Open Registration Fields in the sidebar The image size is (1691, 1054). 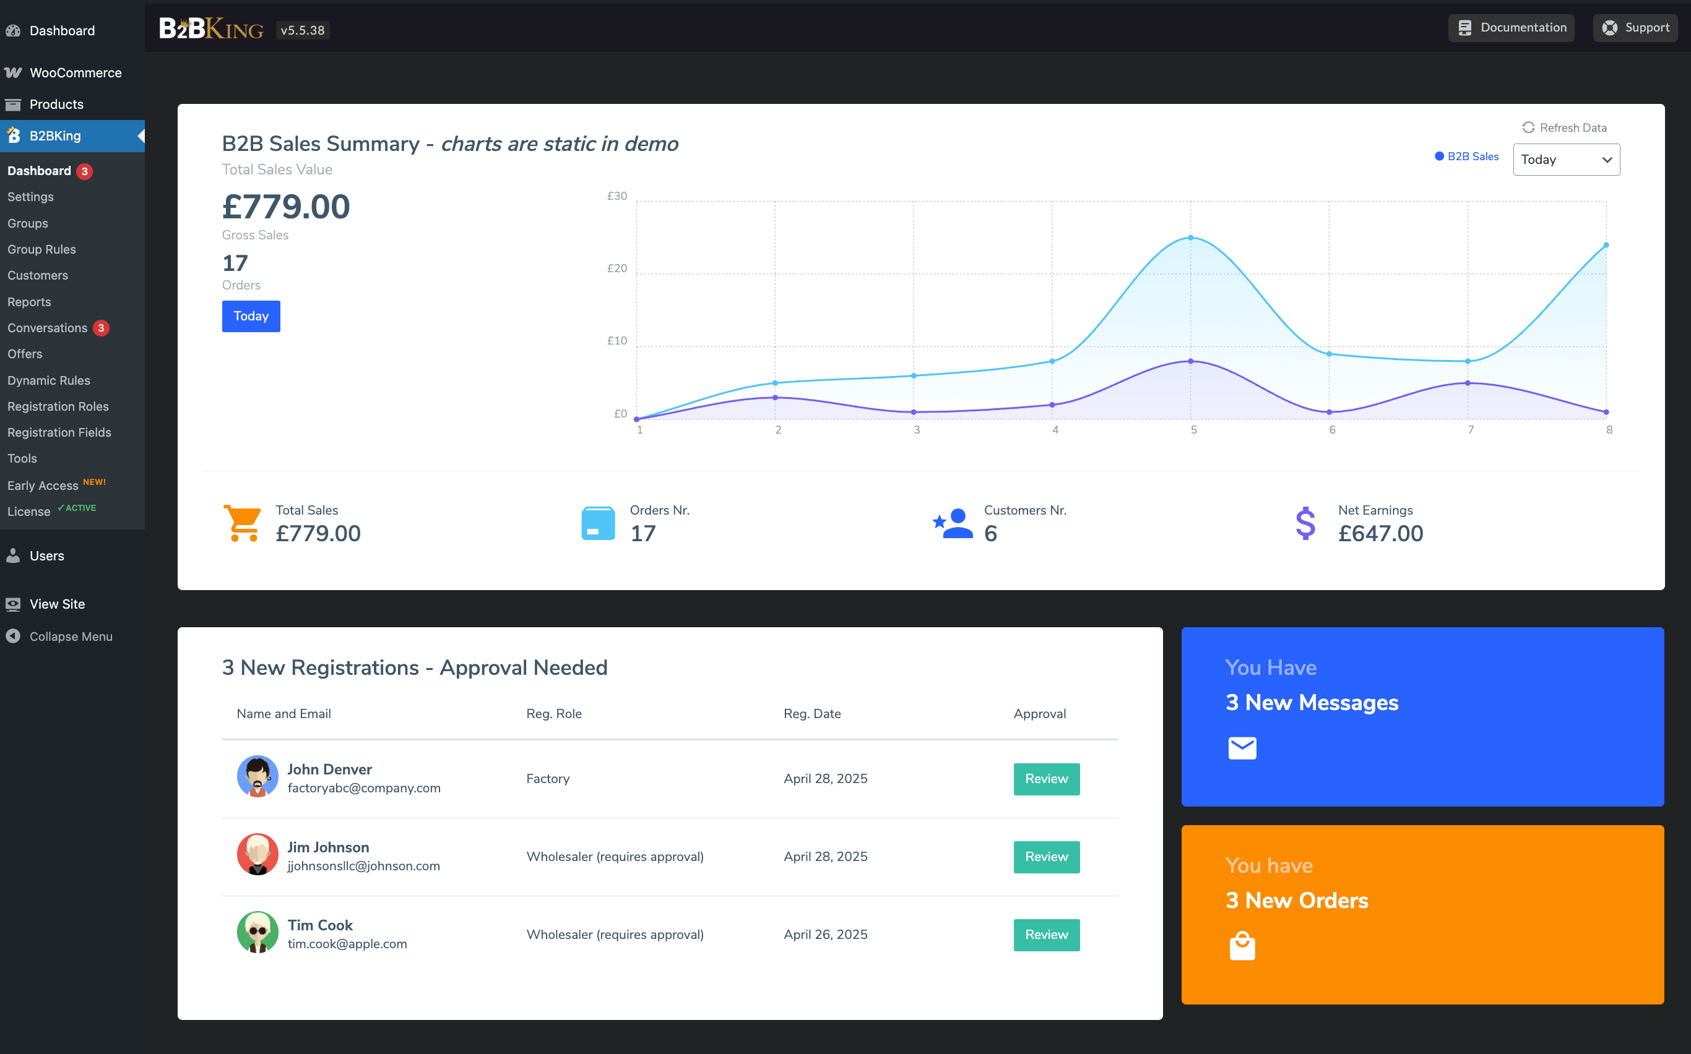tap(59, 432)
